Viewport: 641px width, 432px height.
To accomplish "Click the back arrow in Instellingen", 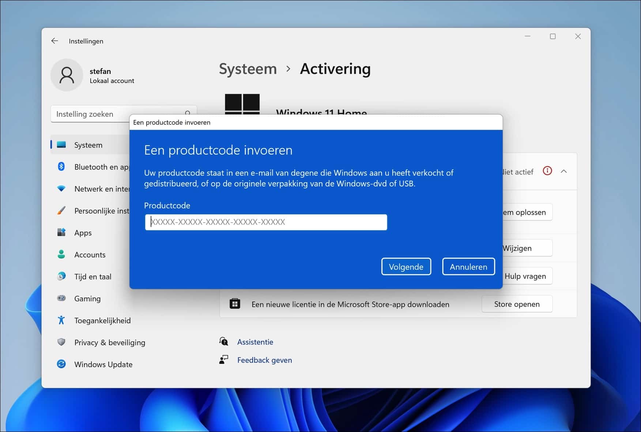I will point(55,41).
